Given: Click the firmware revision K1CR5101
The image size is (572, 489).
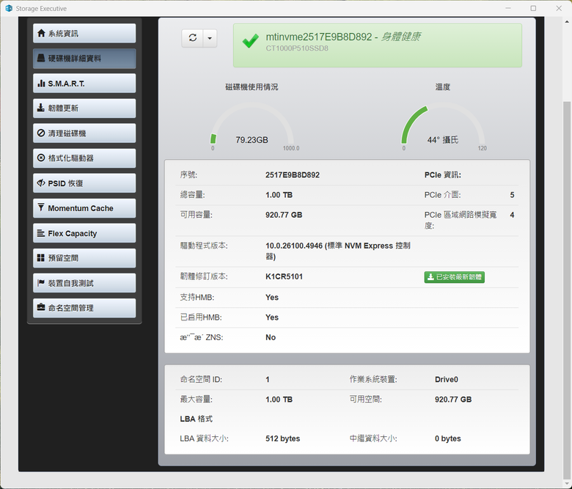Looking at the screenshot, I should click(x=285, y=277).
